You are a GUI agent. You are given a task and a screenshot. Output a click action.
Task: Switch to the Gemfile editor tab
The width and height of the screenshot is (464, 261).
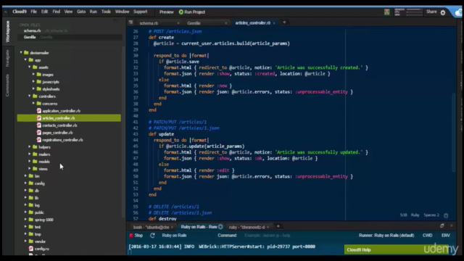(x=194, y=23)
